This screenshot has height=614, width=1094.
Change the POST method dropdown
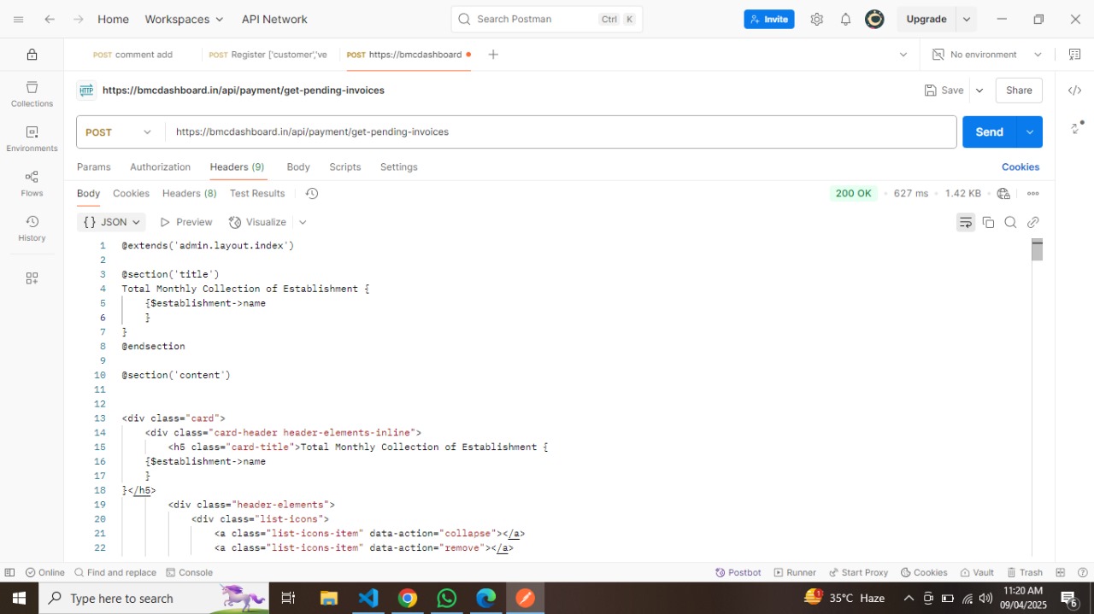coord(120,132)
